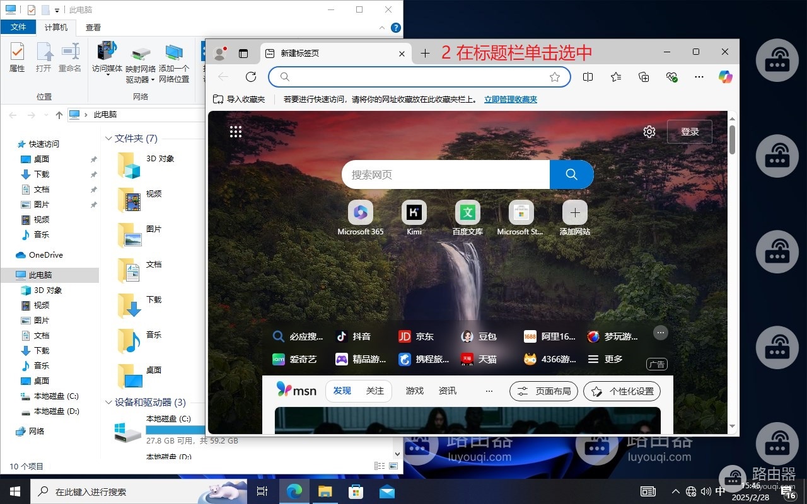Open Kimi quick link
This screenshot has width=807, height=504.
[x=414, y=219]
